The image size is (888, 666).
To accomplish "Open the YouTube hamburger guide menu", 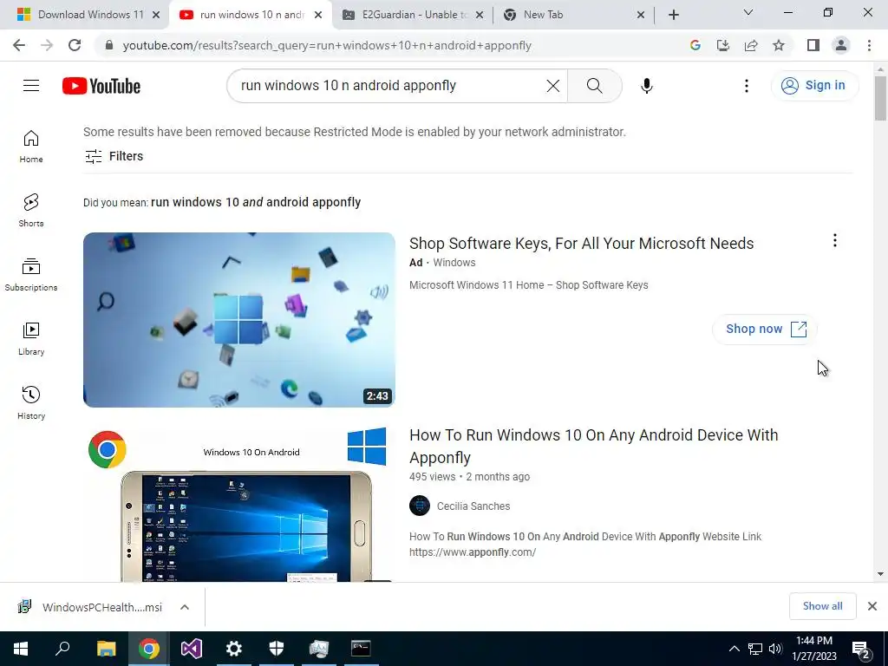I will [31, 86].
